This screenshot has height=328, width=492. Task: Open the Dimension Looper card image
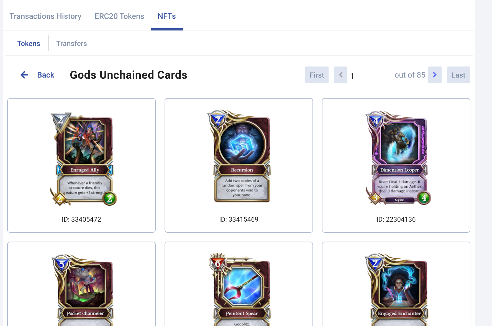398,158
